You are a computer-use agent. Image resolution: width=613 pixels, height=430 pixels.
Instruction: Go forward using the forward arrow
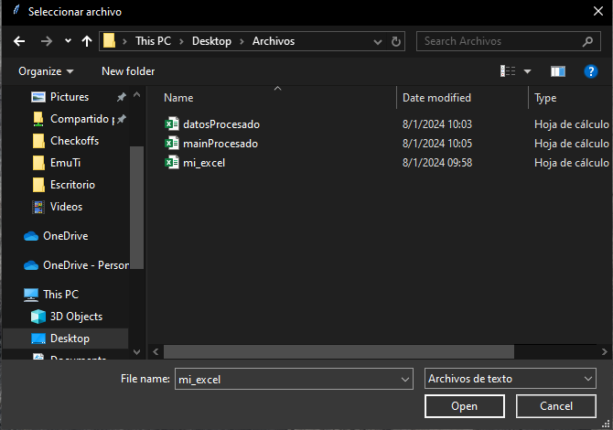coord(47,41)
